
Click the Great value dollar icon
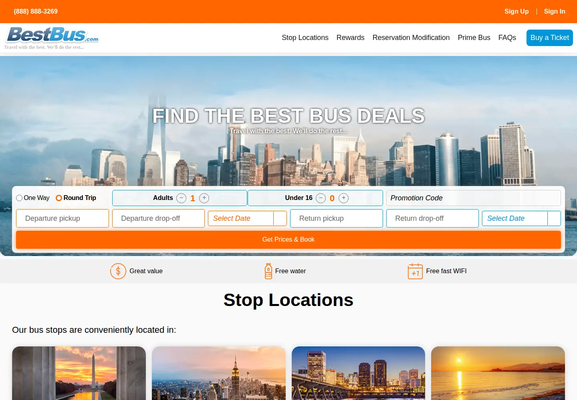click(118, 271)
